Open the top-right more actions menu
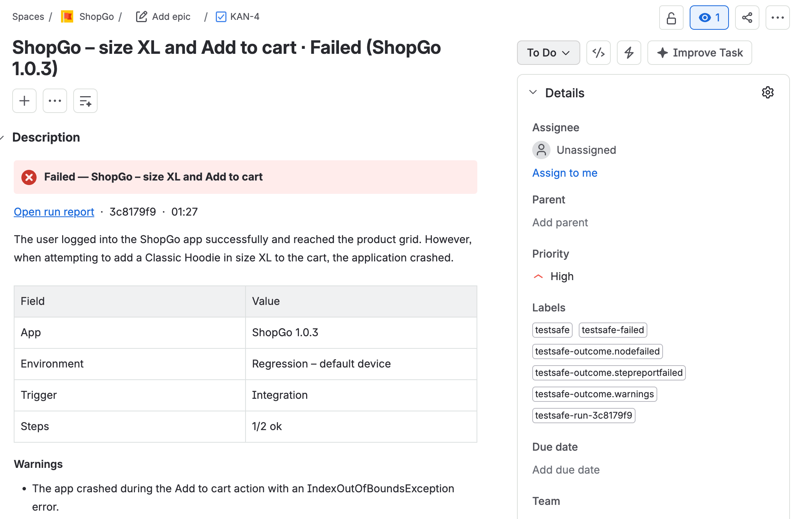The image size is (793, 519). (777, 18)
